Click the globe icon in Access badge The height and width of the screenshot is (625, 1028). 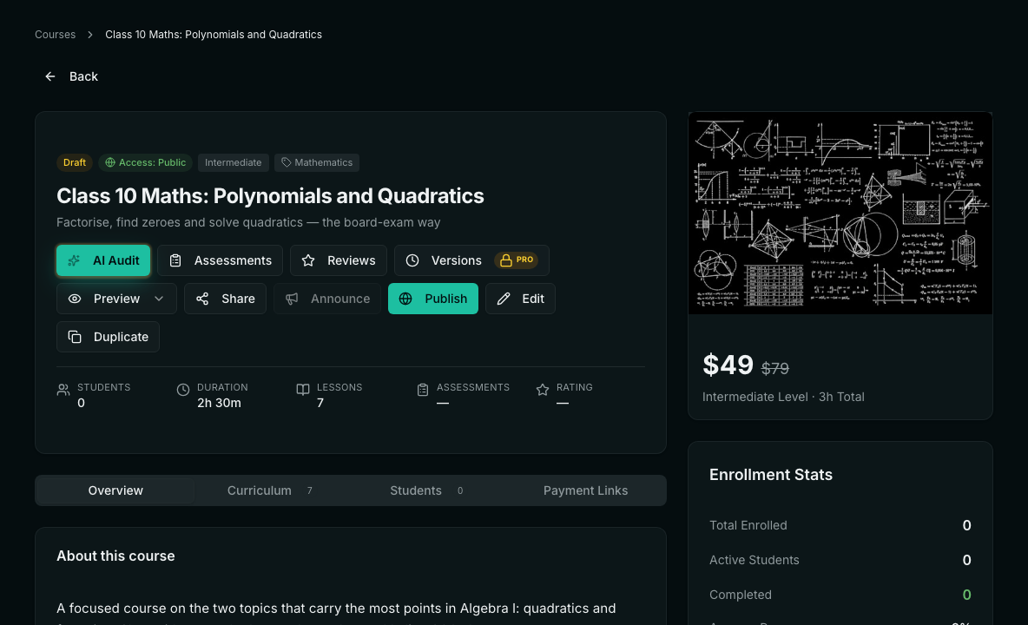(x=110, y=162)
